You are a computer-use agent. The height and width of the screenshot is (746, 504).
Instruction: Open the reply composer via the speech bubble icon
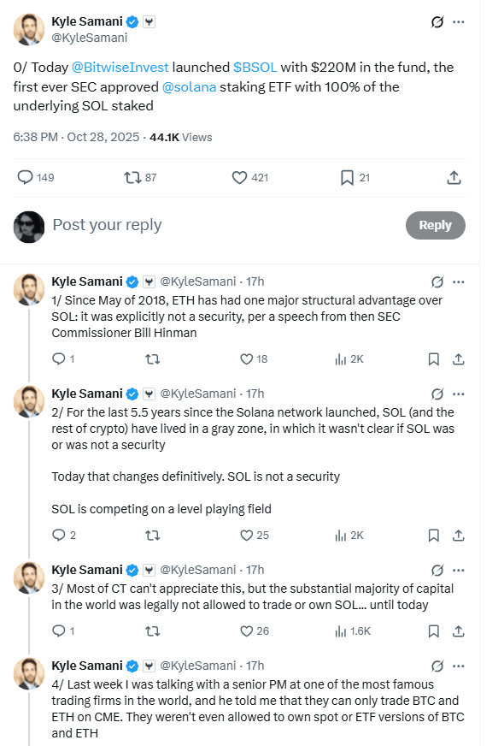pyautogui.click(x=26, y=178)
